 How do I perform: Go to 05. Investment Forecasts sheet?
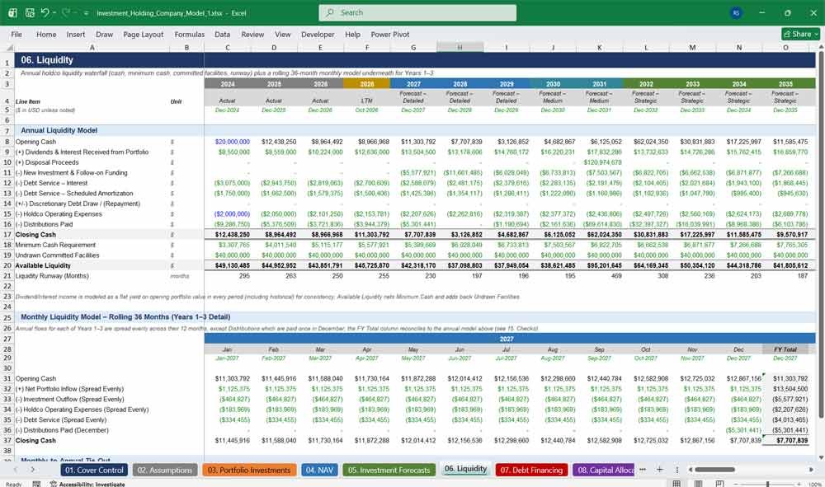[x=389, y=470]
